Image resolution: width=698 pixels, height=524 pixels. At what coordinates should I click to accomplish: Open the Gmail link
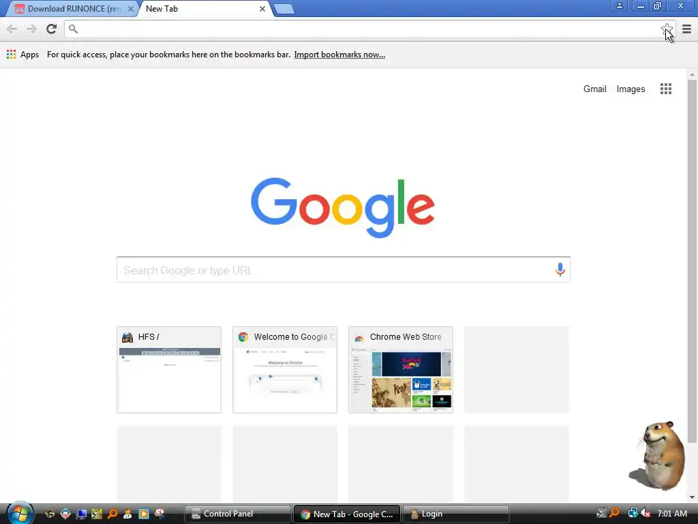tap(594, 89)
